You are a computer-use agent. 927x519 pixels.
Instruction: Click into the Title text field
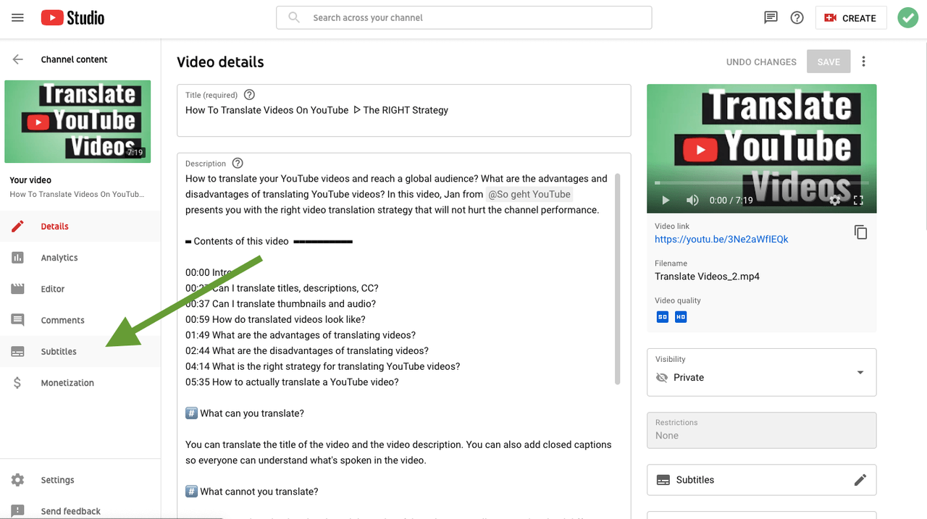(x=403, y=111)
